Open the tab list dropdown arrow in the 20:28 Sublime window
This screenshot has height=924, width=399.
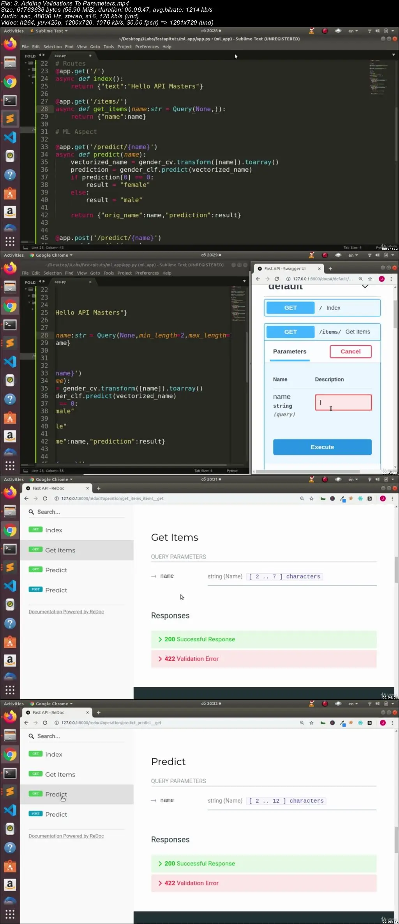tap(394, 55)
